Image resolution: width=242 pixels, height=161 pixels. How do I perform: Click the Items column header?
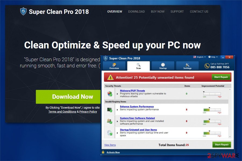(187, 86)
